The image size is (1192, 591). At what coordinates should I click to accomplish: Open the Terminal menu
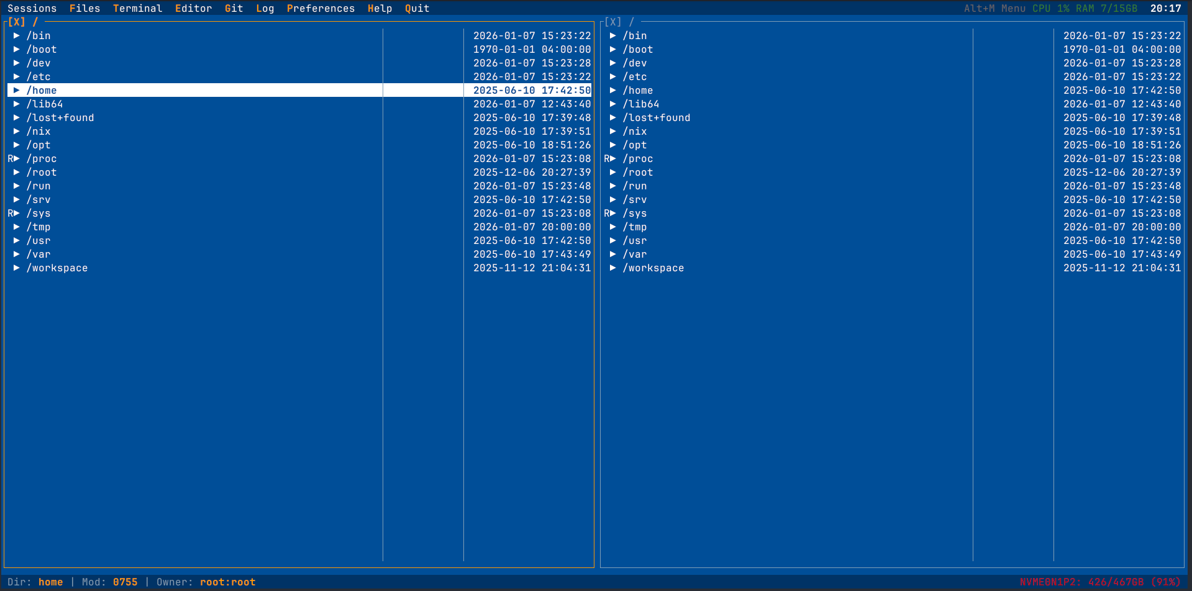pos(138,8)
